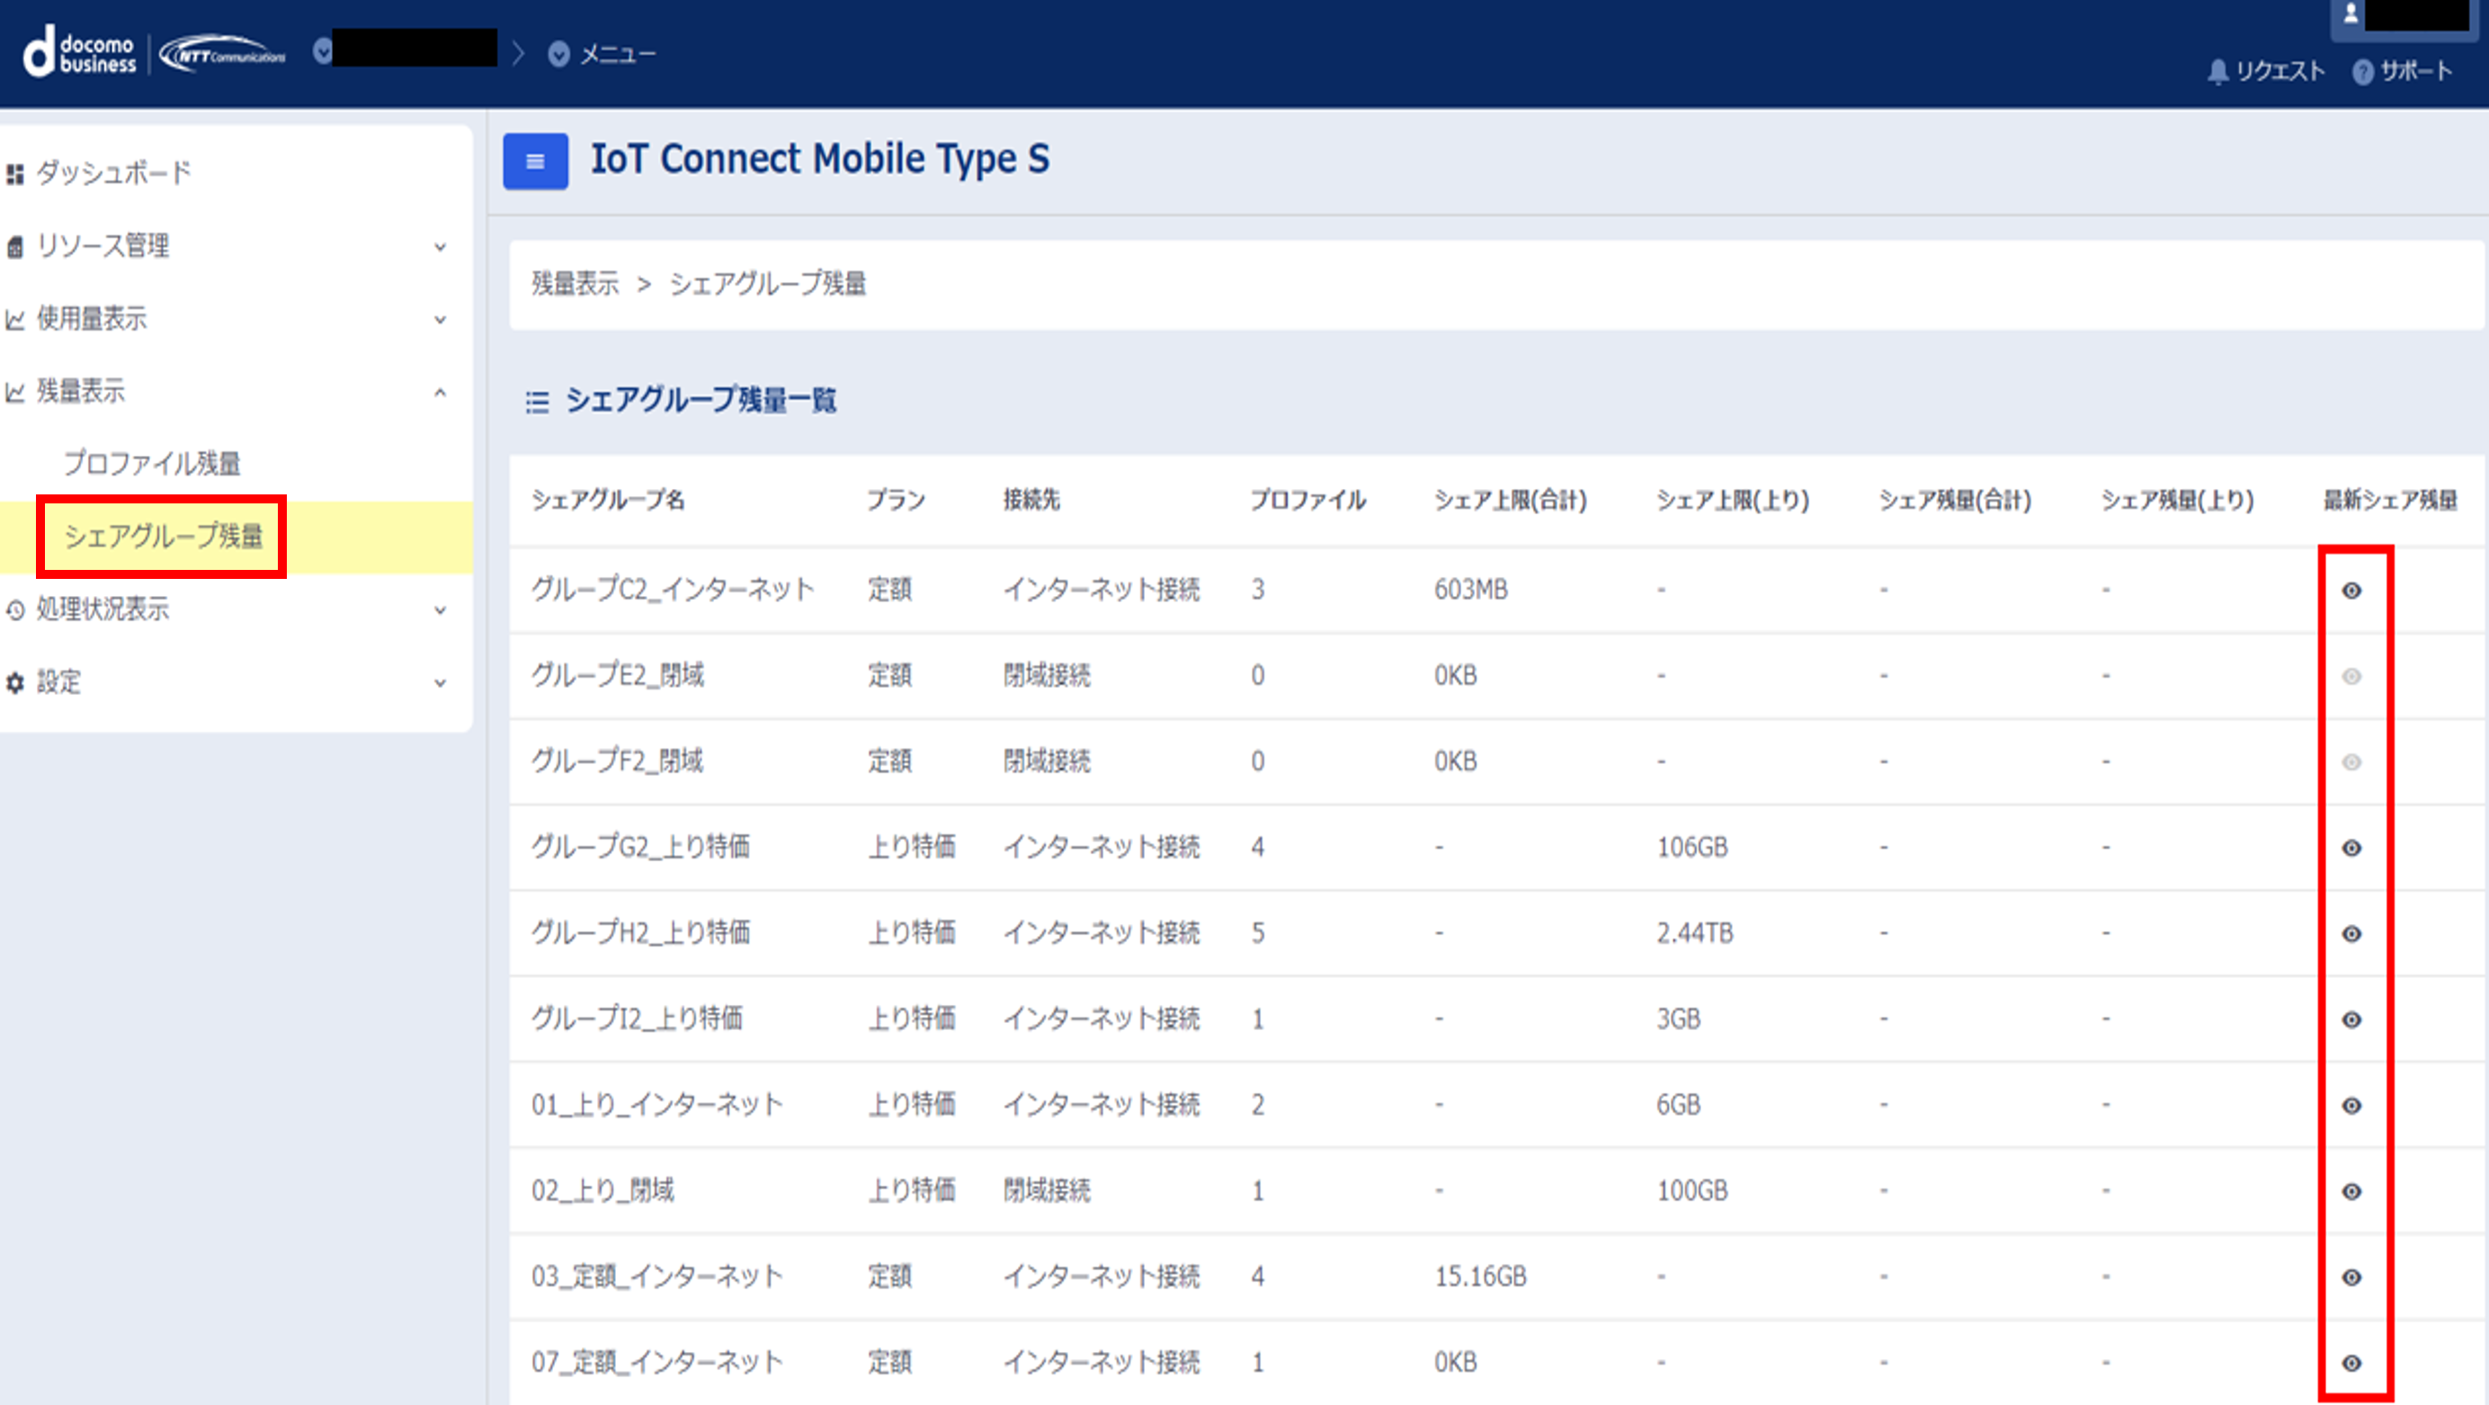Click eye icon for 02_上り_閉域 row

pyautogui.click(x=2351, y=1192)
